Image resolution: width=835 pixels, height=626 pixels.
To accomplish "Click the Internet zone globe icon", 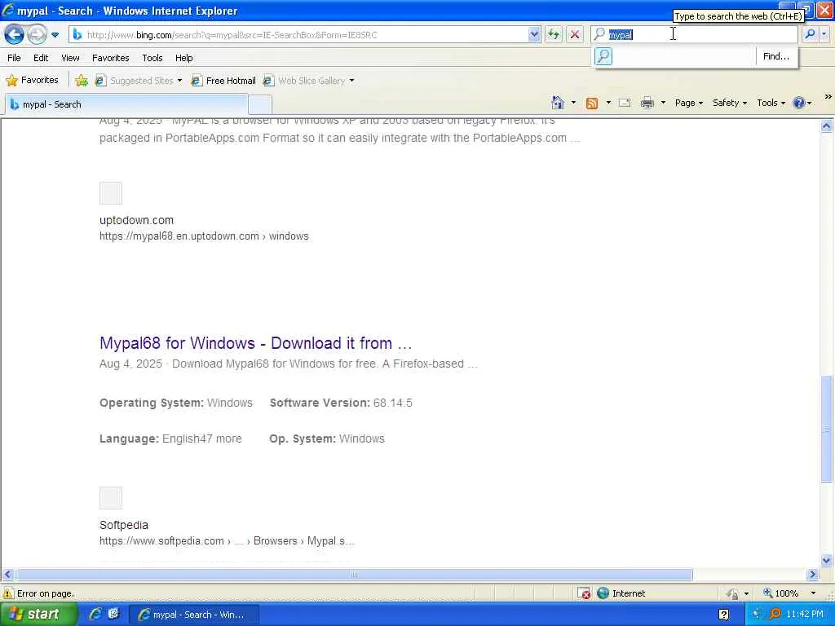I will click(603, 593).
